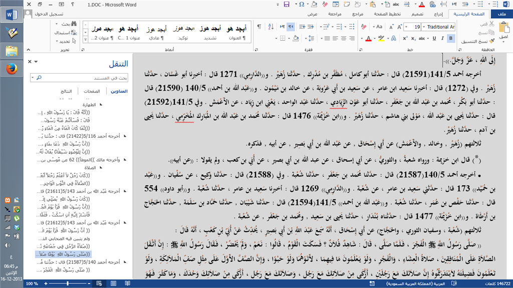The image size is (513, 288).
Task: Click Shrink Font icon
Action: tap(391, 27)
